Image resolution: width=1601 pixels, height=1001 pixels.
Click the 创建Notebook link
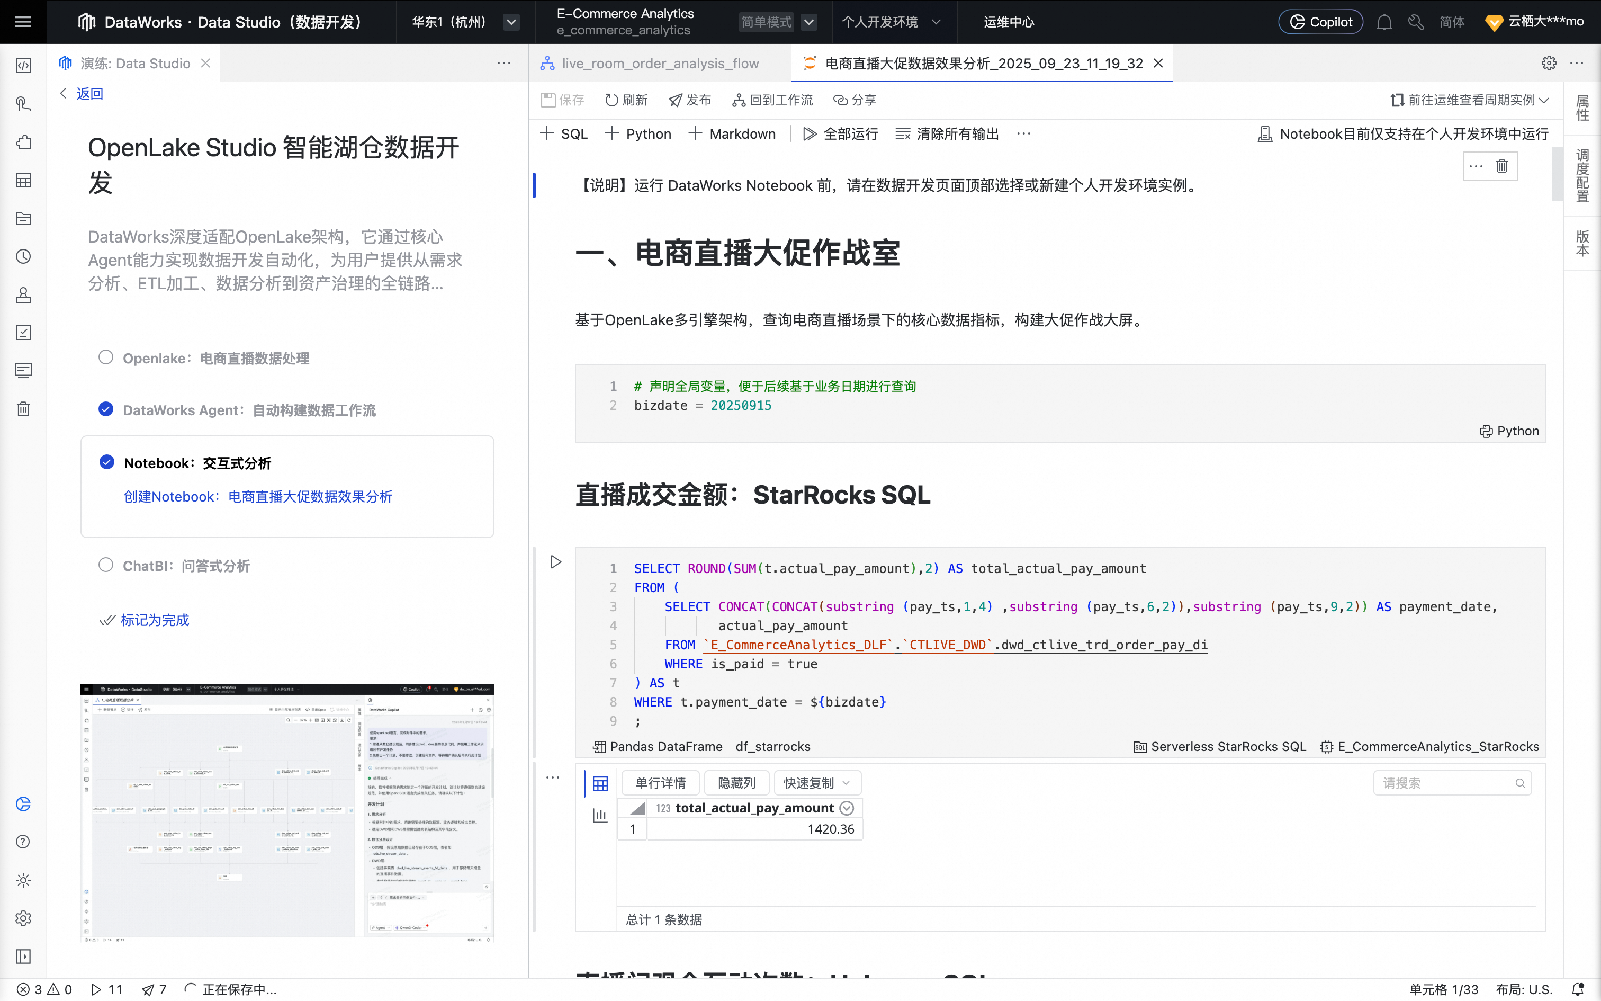258,497
